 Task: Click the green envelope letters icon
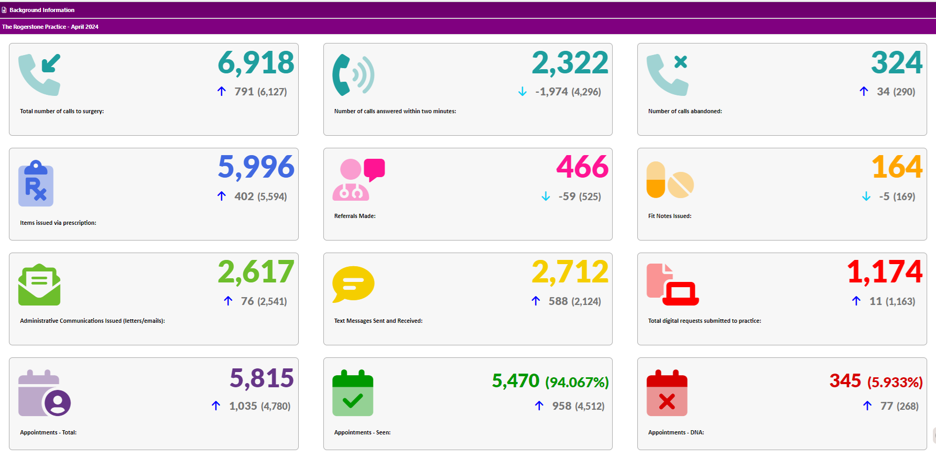pos(39,285)
